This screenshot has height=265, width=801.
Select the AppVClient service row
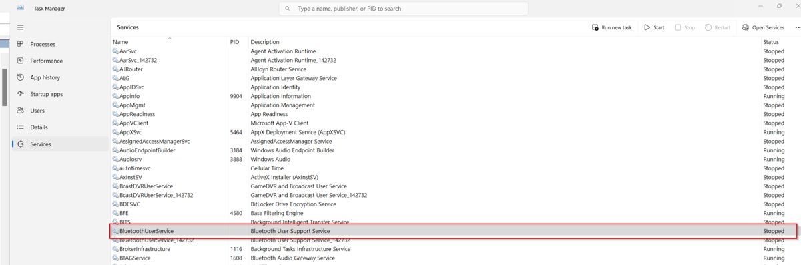tap(456, 123)
